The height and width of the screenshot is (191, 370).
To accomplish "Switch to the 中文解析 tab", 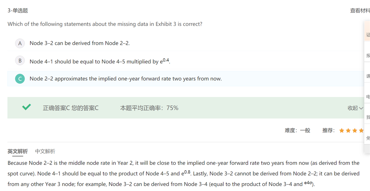I will coord(45,151).
